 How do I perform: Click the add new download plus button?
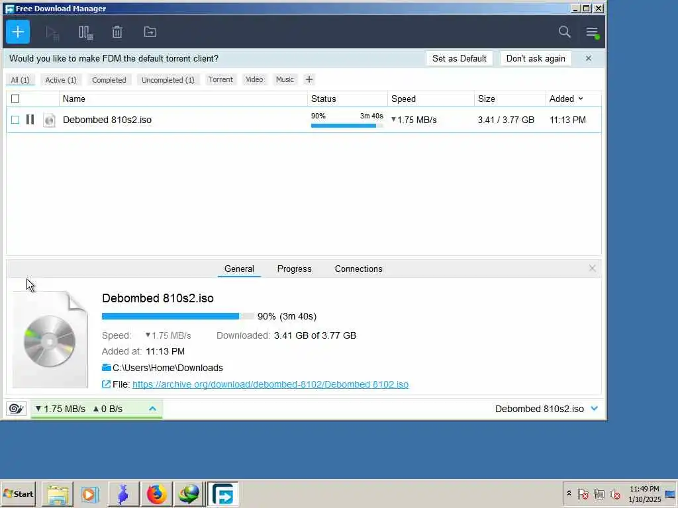coord(18,32)
